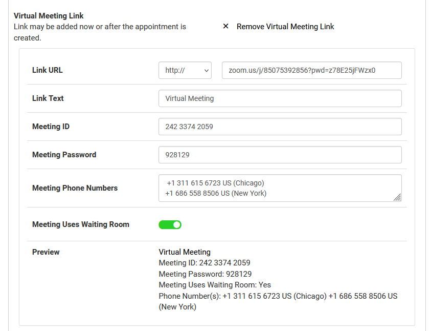Click the Link URL label

click(48, 70)
